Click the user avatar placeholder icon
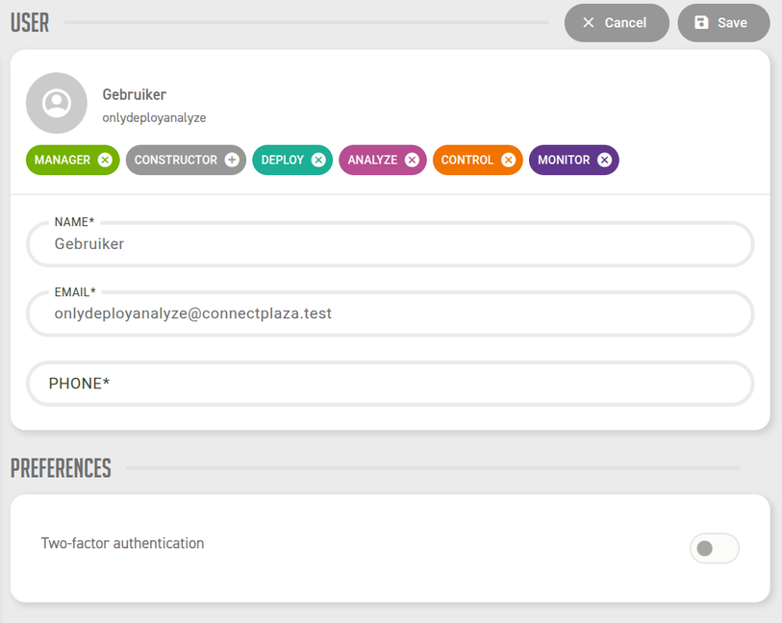The image size is (782, 623). coord(57,103)
